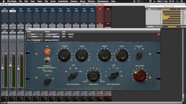
Task: Open the Audio 2 track selector dropdown
Action: (33, 34)
